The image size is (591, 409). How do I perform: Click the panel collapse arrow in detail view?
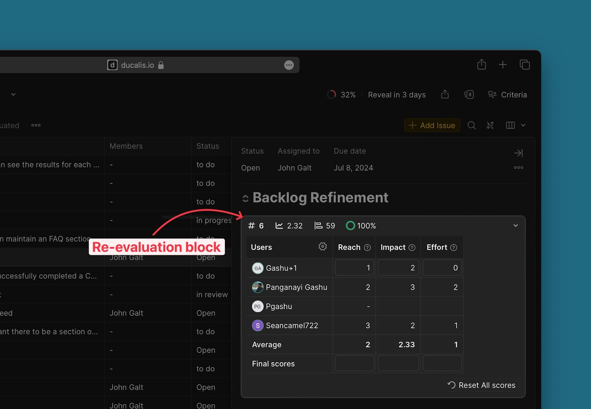tap(518, 153)
